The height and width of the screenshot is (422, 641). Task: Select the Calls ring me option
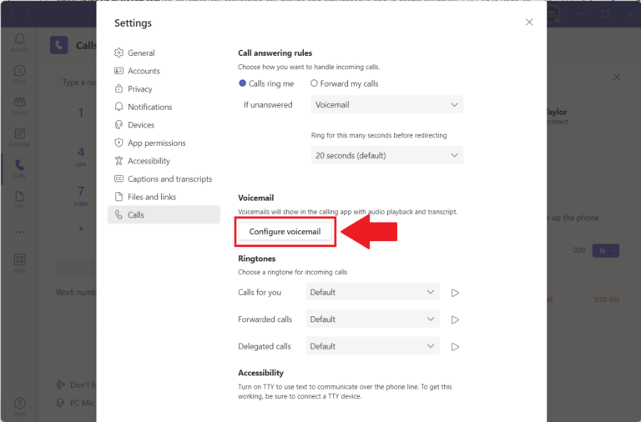266,83
